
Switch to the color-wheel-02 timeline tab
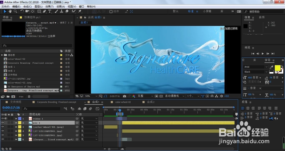(x=123, y=102)
